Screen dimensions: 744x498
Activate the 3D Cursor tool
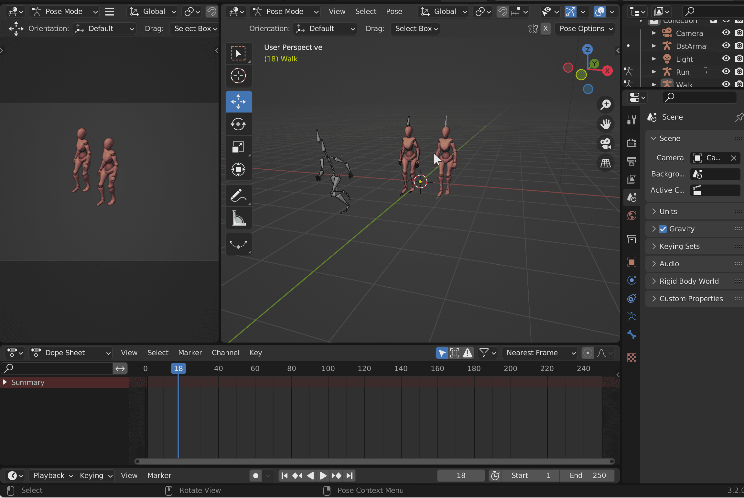[x=239, y=76]
